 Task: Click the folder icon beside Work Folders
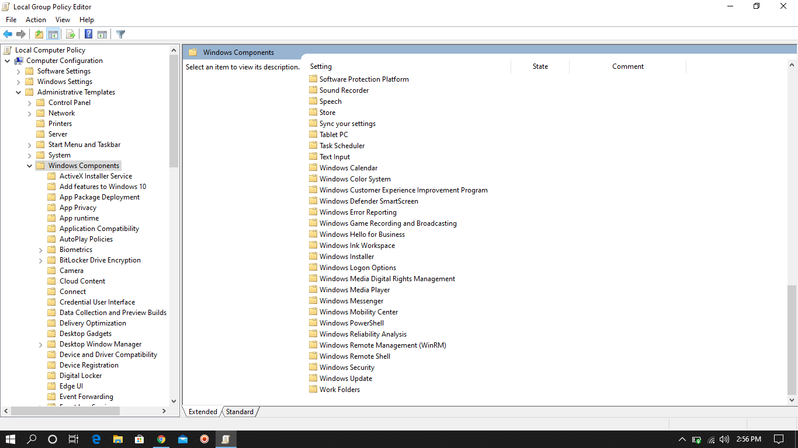[x=313, y=390]
